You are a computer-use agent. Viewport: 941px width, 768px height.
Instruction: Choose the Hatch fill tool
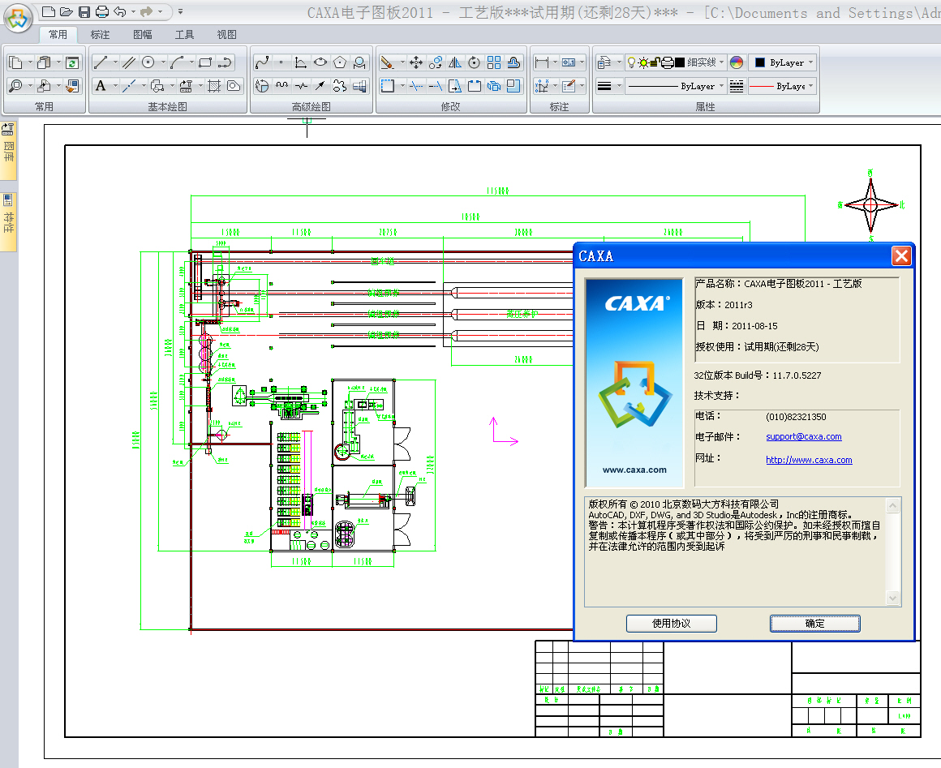tap(215, 86)
